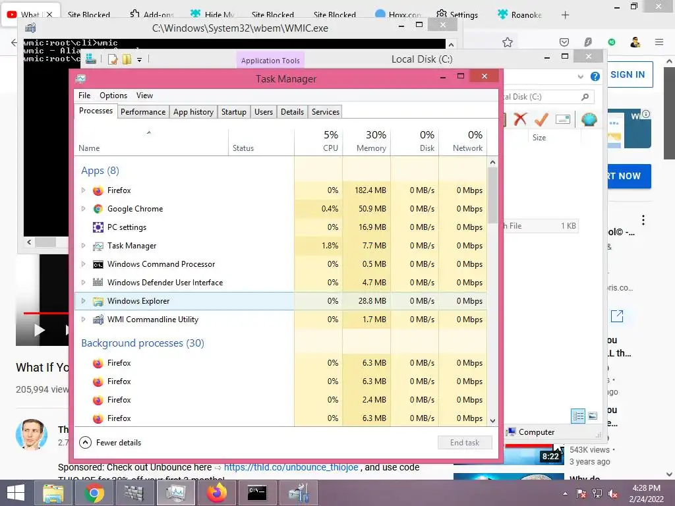Sort processes by Name column header

pos(152,141)
